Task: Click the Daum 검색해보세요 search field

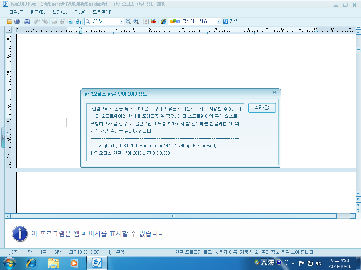Action: [192, 21]
